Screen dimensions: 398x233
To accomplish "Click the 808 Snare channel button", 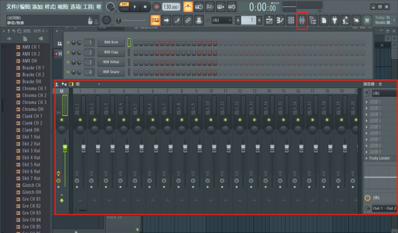I will click(111, 72).
